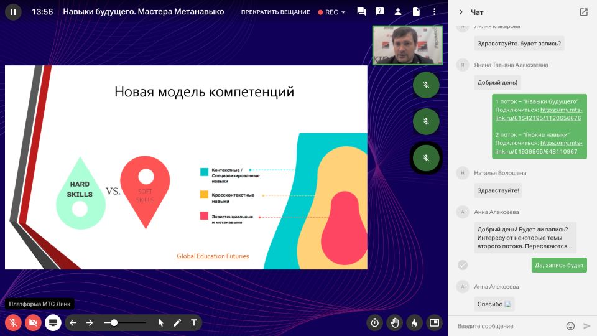
Task: Toggle the picture-in-picture layout icon
Action: click(x=435, y=323)
